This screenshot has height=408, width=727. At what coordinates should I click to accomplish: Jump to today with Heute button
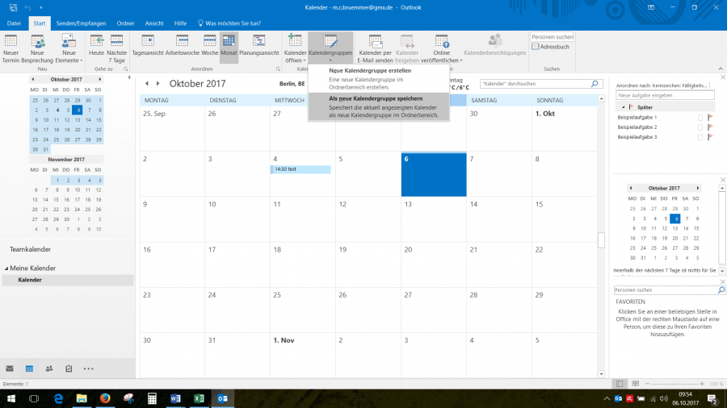(96, 45)
